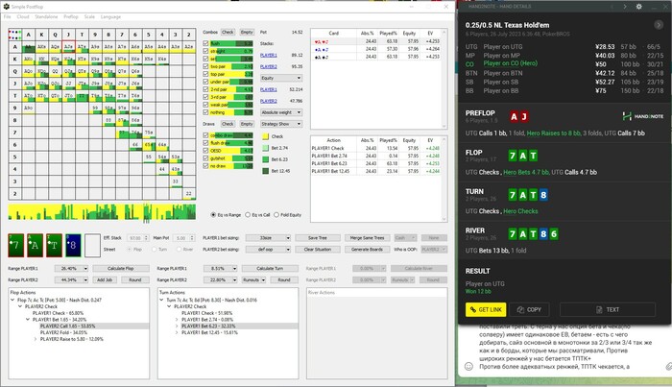Open PLAYER1 bet sizing 33size dropdown

pyautogui.click(x=268, y=238)
